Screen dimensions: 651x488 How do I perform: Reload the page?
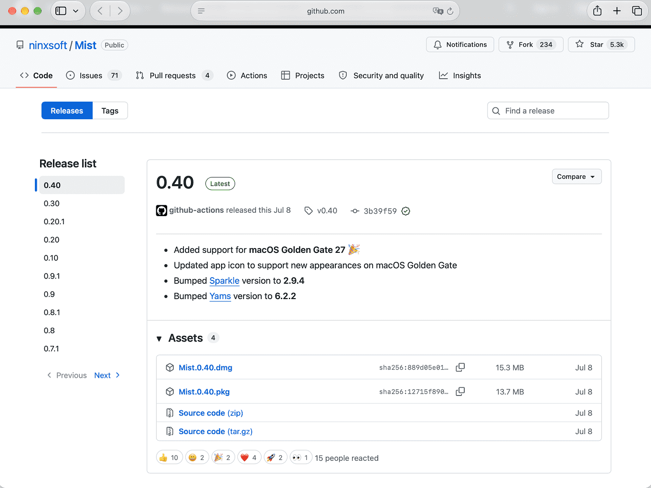point(450,11)
